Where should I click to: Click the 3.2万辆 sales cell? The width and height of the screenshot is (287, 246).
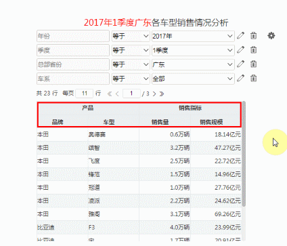pos(164,148)
